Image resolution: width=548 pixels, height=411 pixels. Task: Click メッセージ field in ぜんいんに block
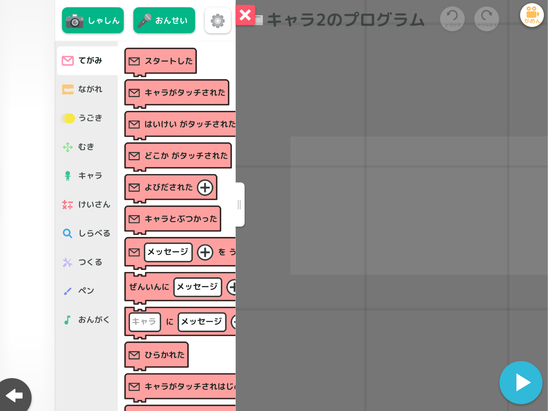[197, 287]
